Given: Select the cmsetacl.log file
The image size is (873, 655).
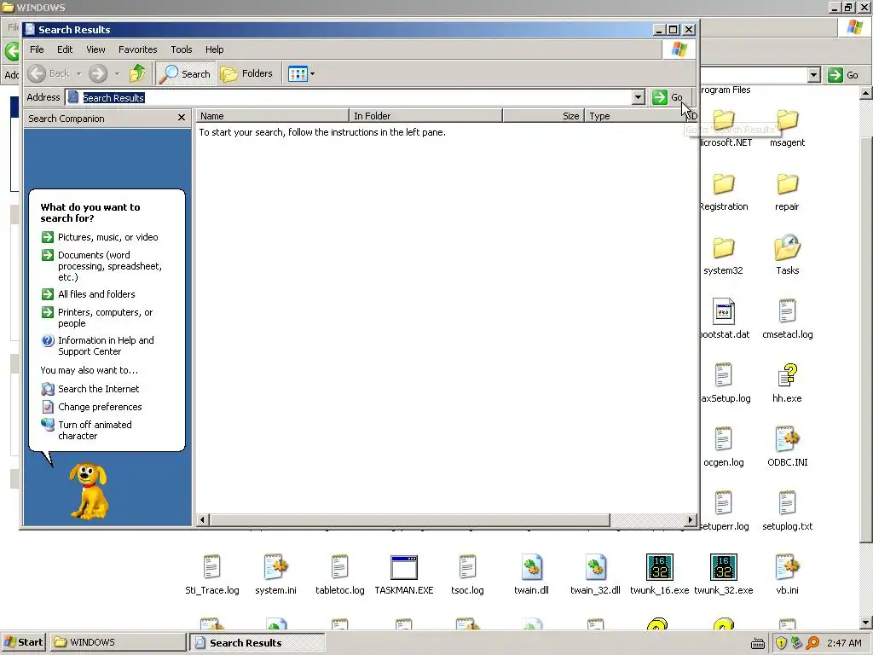Looking at the screenshot, I should coord(787,320).
